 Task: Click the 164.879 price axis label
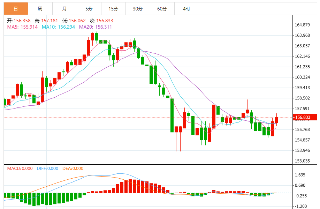pyautogui.click(x=303, y=25)
